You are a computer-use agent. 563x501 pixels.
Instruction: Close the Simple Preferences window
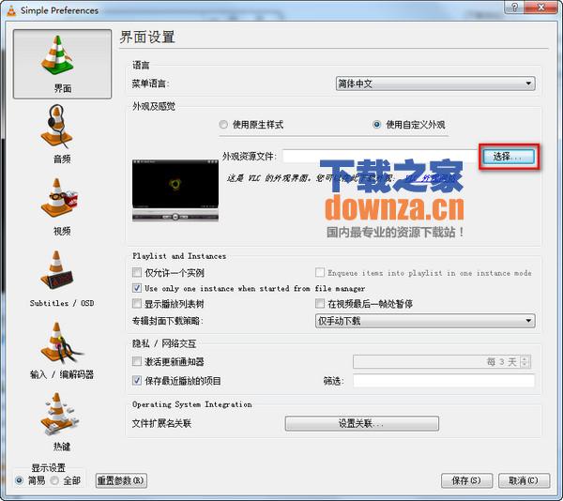tap(541, 8)
